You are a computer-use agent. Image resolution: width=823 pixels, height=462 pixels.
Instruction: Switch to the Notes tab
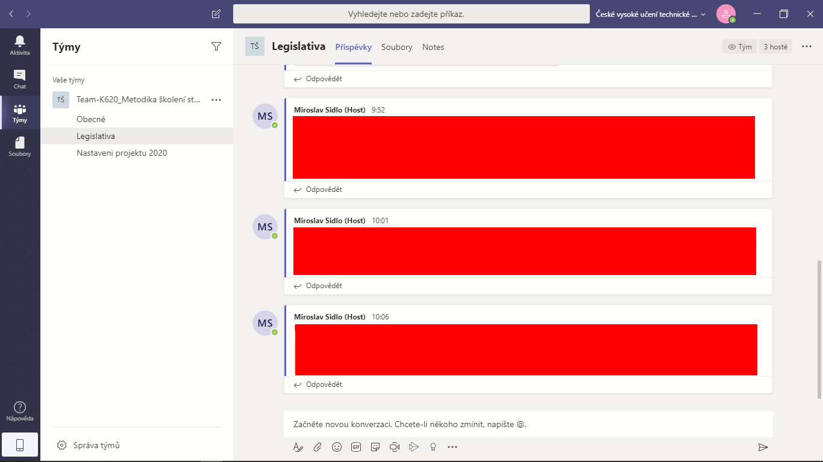tap(433, 47)
